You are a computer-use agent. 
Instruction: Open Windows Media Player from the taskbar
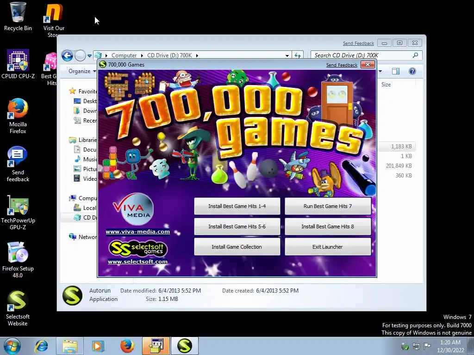click(x=98, y=346)
